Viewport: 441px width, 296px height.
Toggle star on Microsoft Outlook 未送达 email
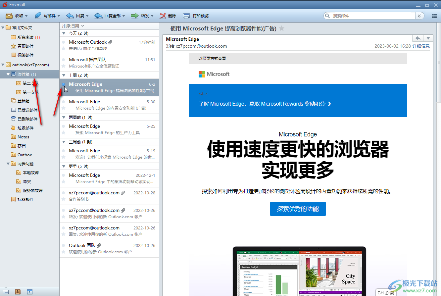coord(63,48)
